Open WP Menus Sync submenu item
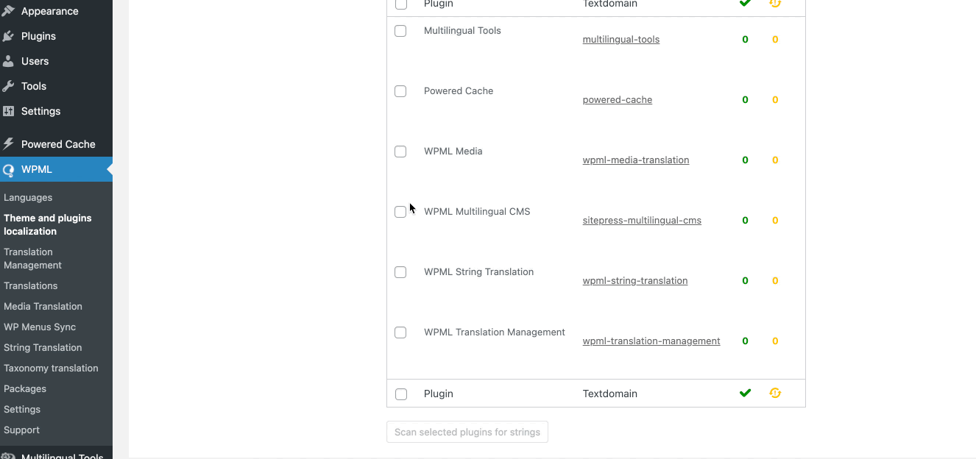This screenshot has height=459, width=976. coord(40,327)
